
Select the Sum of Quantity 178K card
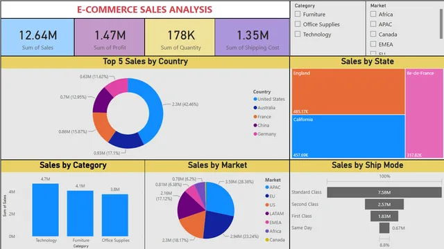click(x=180, y=37)
